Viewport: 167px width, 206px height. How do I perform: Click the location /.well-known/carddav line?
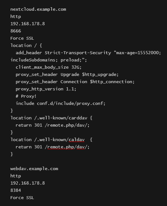click(x=51, y=118)
